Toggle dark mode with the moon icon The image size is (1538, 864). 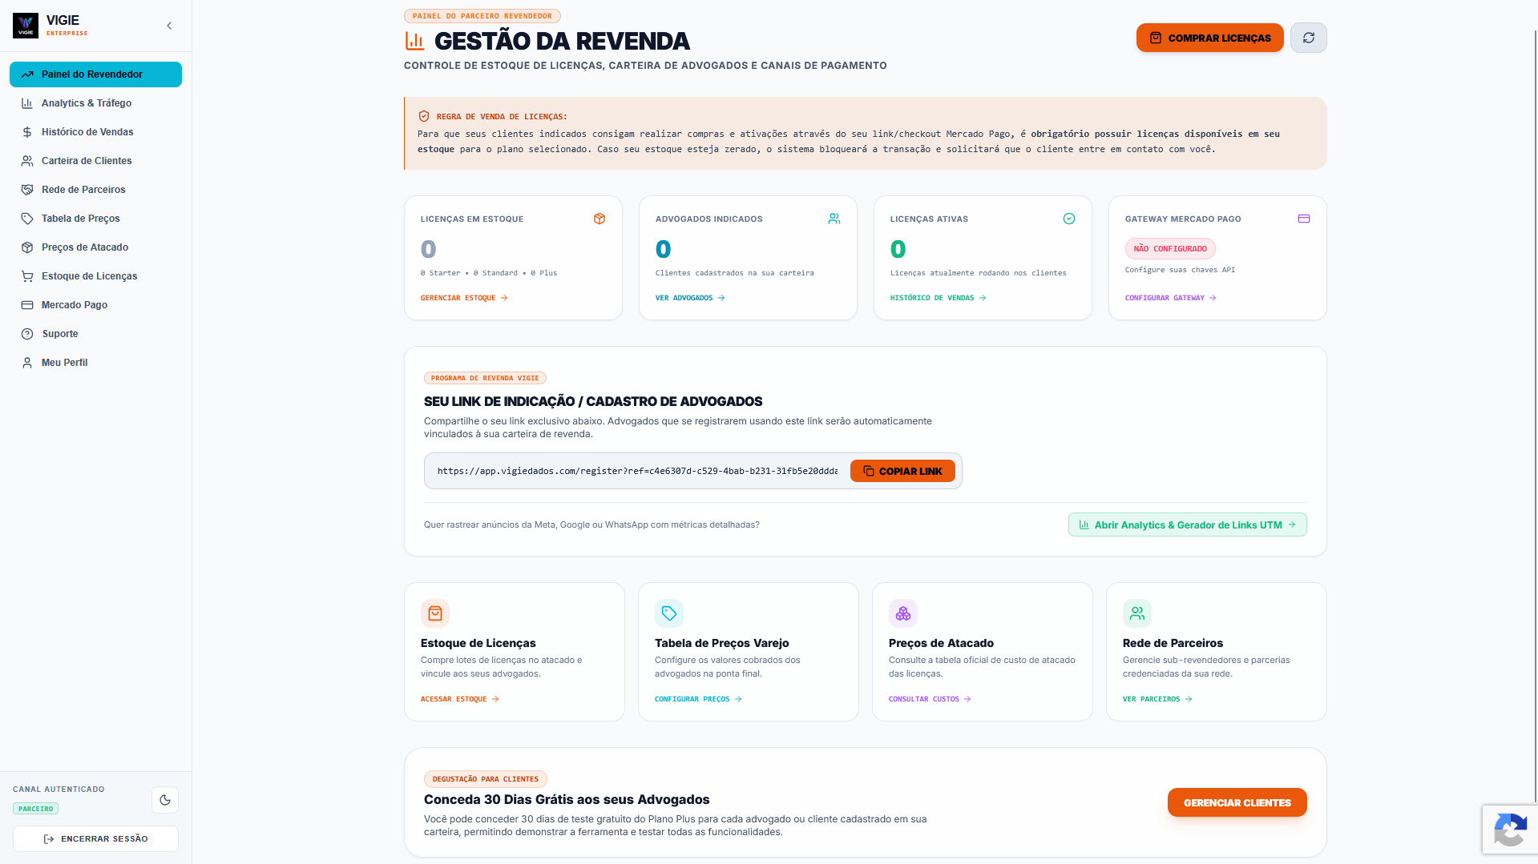point(165,800)
